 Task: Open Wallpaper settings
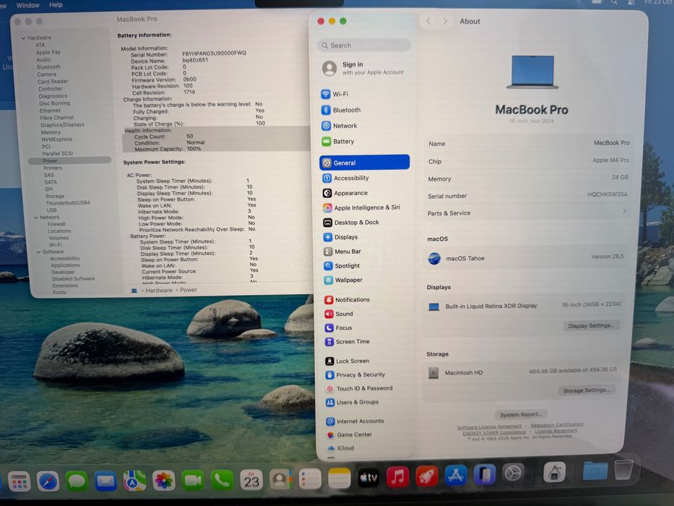[x=343, y=280]
